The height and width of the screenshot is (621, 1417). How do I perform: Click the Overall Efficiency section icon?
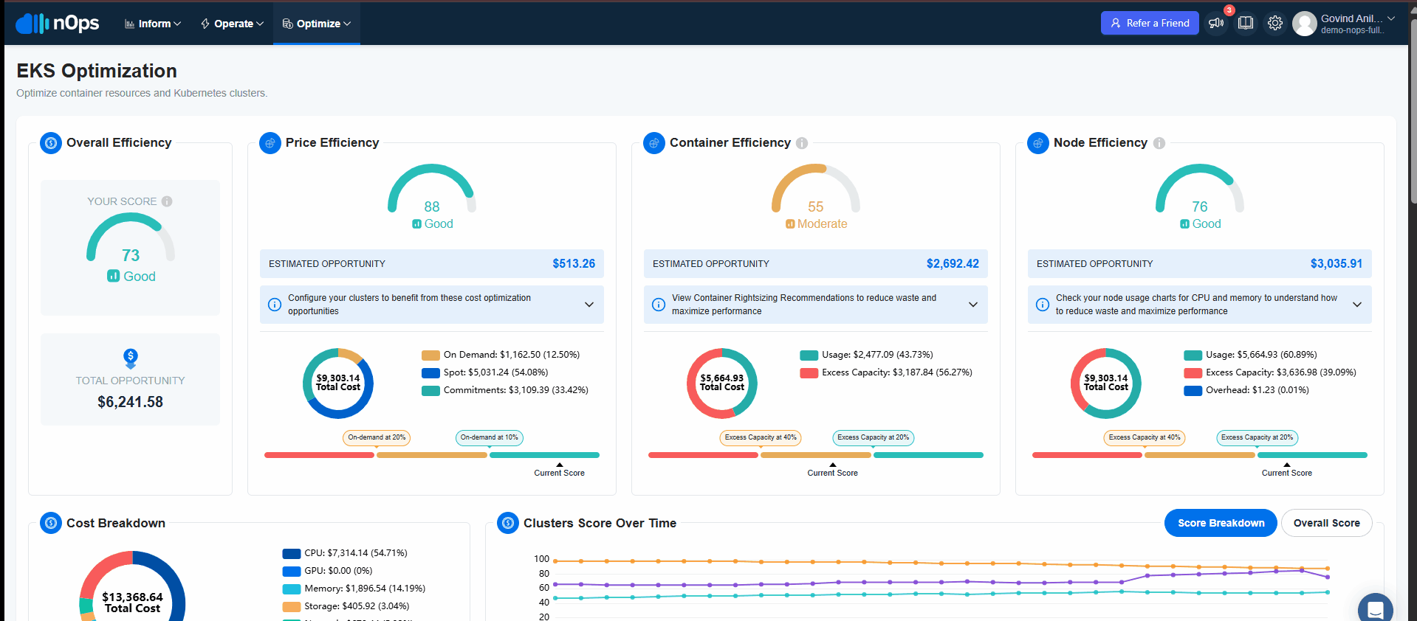click(51, 143)
